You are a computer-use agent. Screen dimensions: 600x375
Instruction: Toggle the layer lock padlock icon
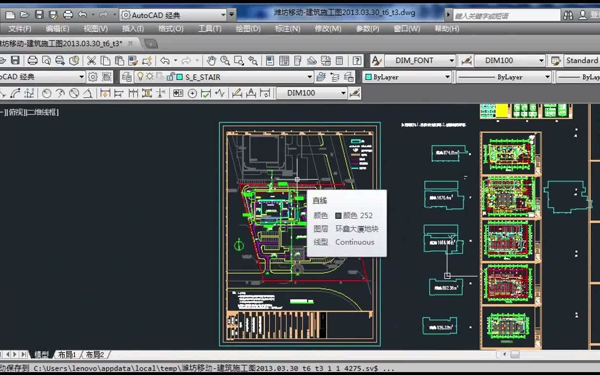pyautogui.click(x=171, y=77)
